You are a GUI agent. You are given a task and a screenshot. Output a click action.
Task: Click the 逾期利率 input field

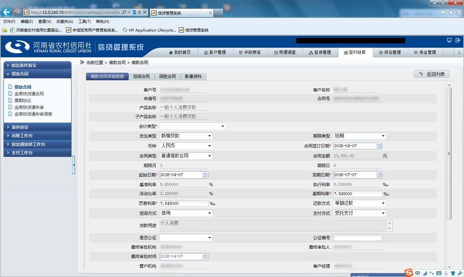coord(358,194)
